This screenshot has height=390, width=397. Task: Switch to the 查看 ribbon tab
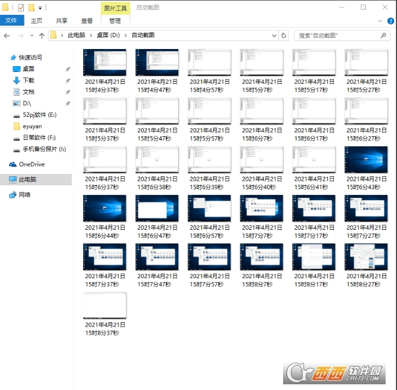[x=87, y=21]
